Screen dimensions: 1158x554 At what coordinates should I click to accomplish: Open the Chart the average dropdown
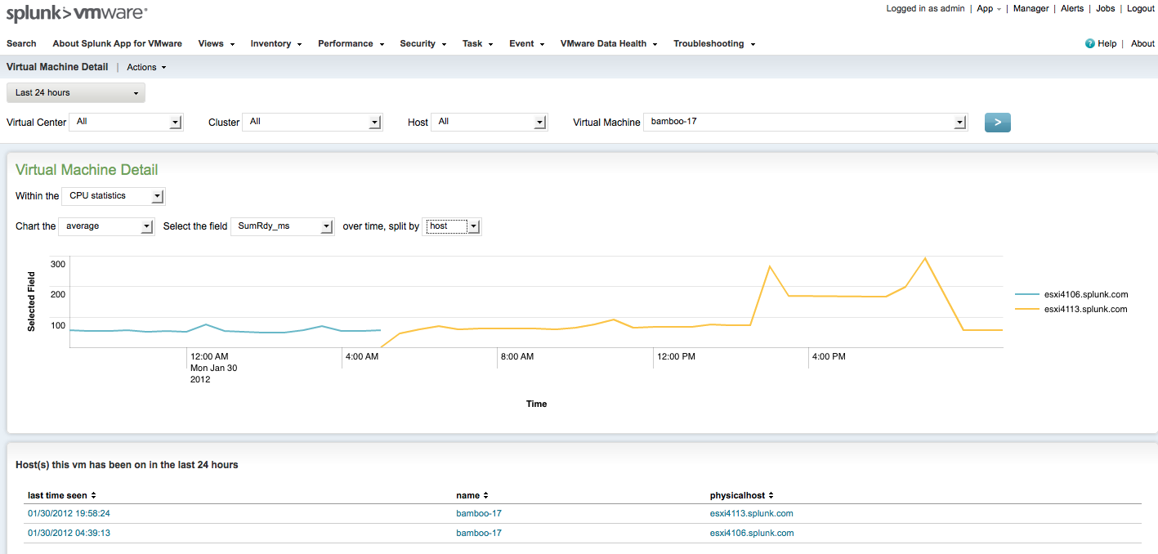pos(106,226)
